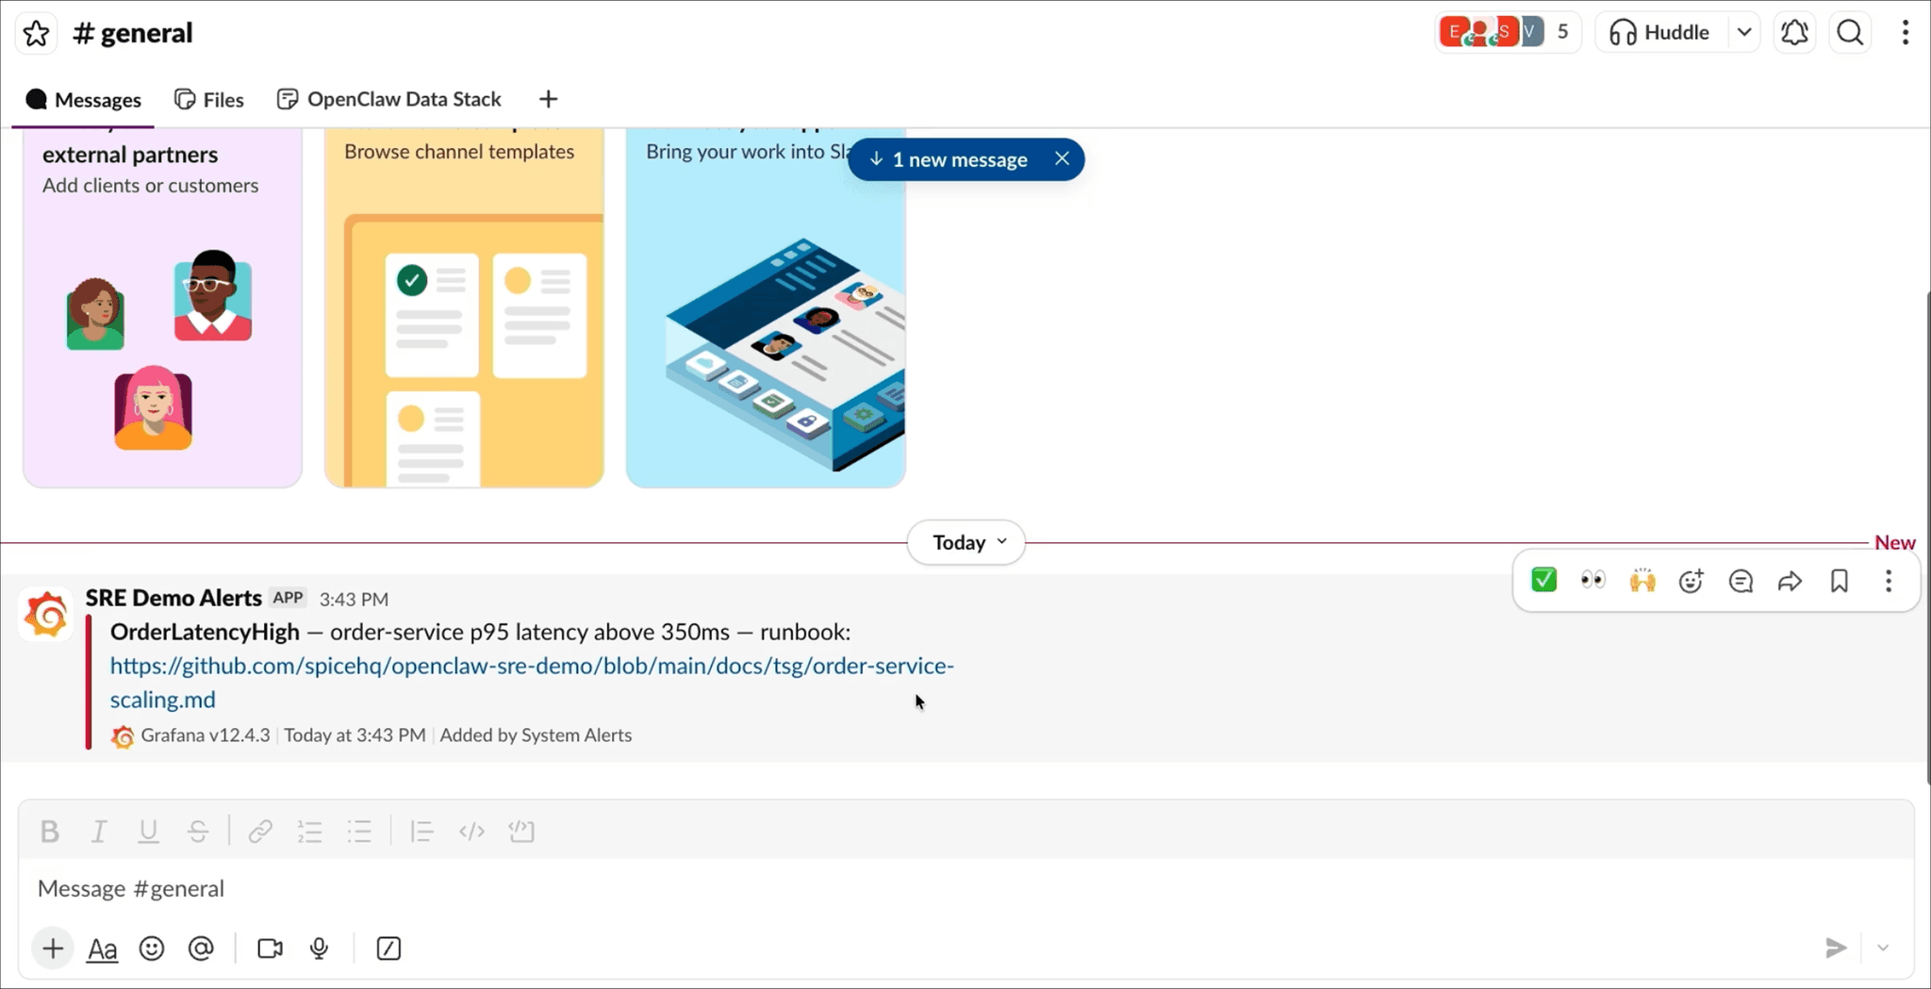Image resolution: width=1931 pixels, height=989 pixels.
Task: React with the raised hands emoji
Action: 1642,581
